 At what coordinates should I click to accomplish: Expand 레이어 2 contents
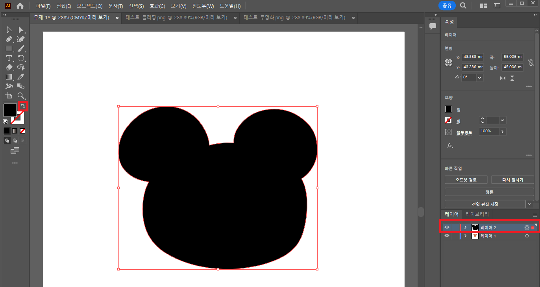coord(465,228)
